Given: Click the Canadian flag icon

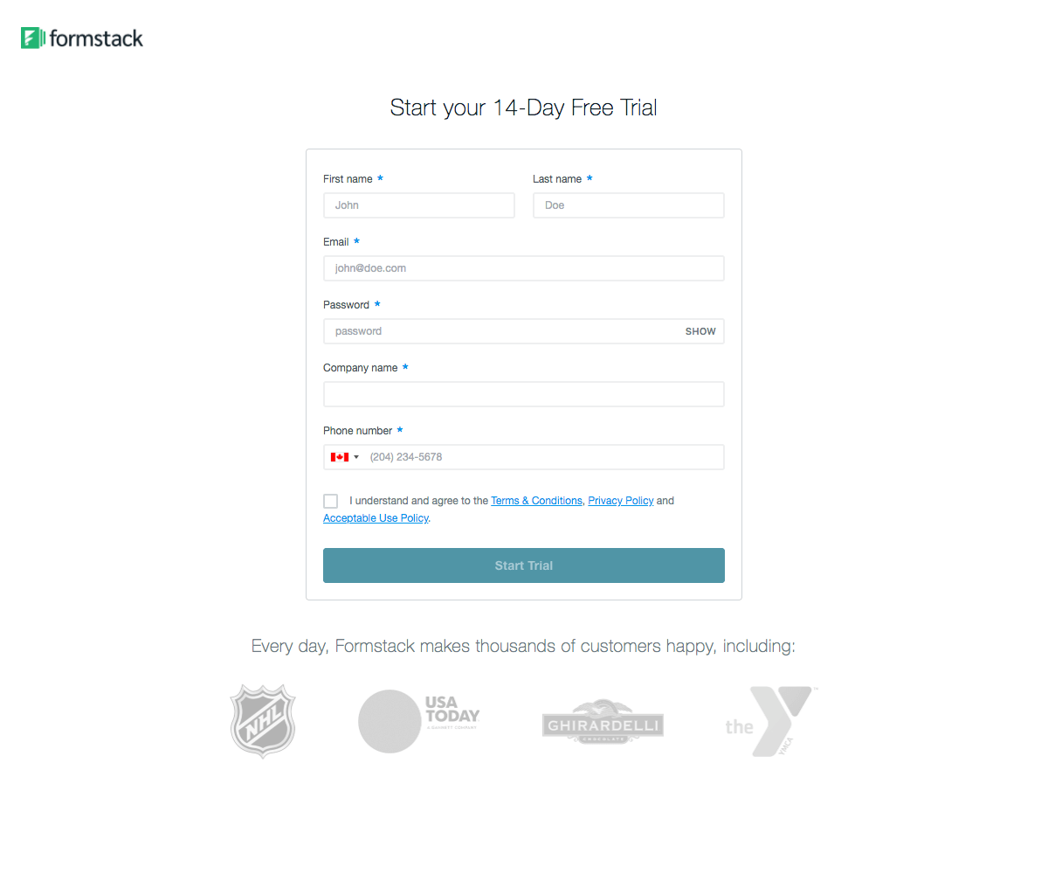Looking at the screenshot, I should pyautogui.click(x=339, y=456).
